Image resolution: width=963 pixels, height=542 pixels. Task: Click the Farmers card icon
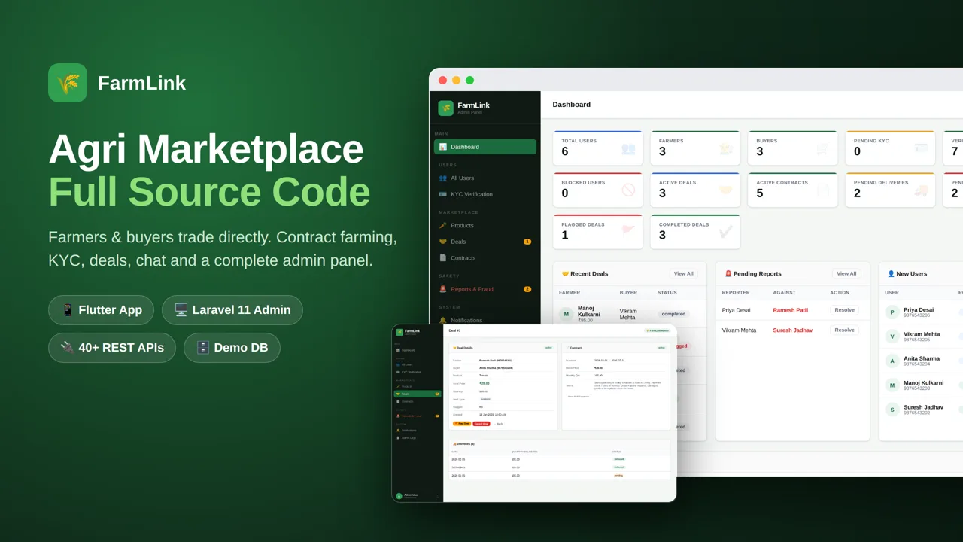click(725, 148)
